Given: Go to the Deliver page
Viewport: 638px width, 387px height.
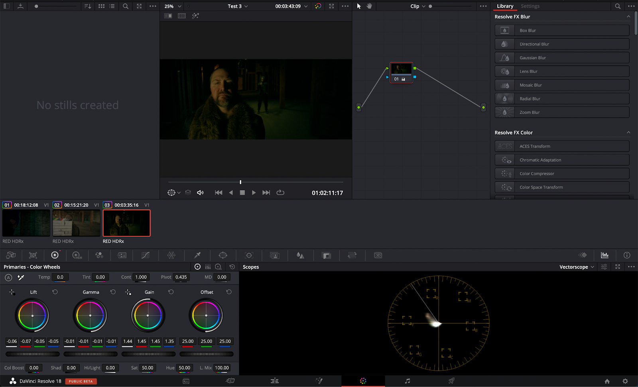Looking at the screenshot, I should (451, 381).
